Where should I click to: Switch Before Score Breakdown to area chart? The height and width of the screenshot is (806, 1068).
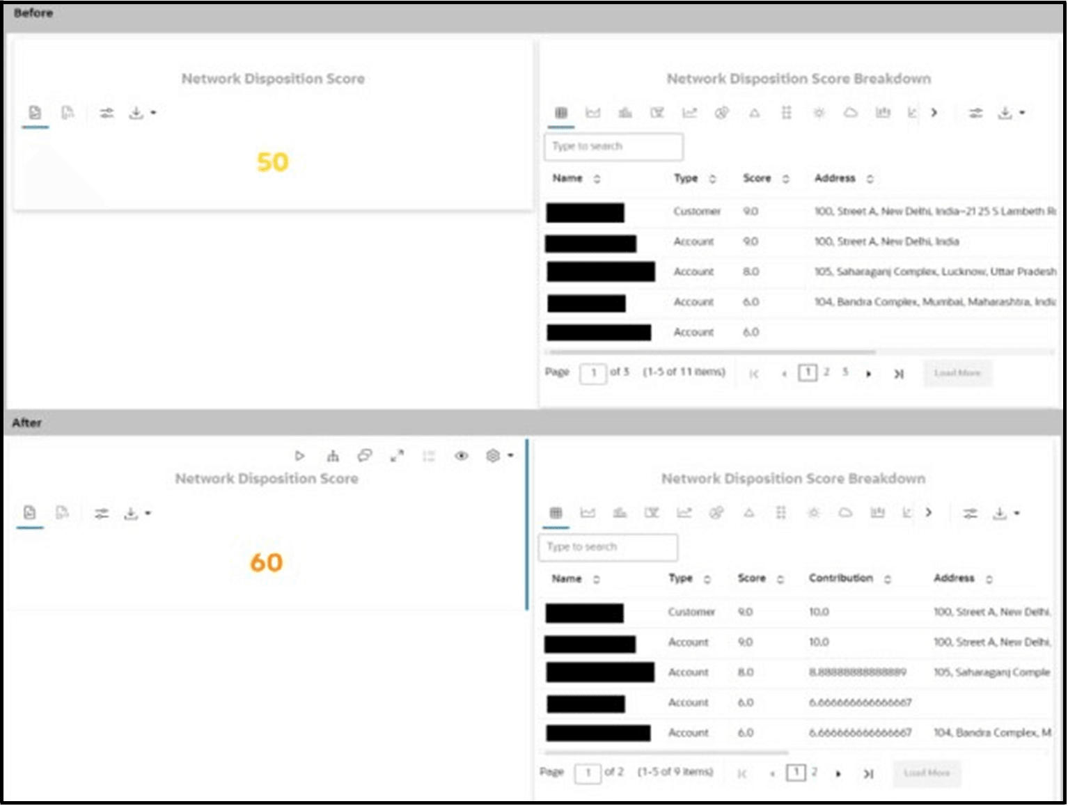593,113
